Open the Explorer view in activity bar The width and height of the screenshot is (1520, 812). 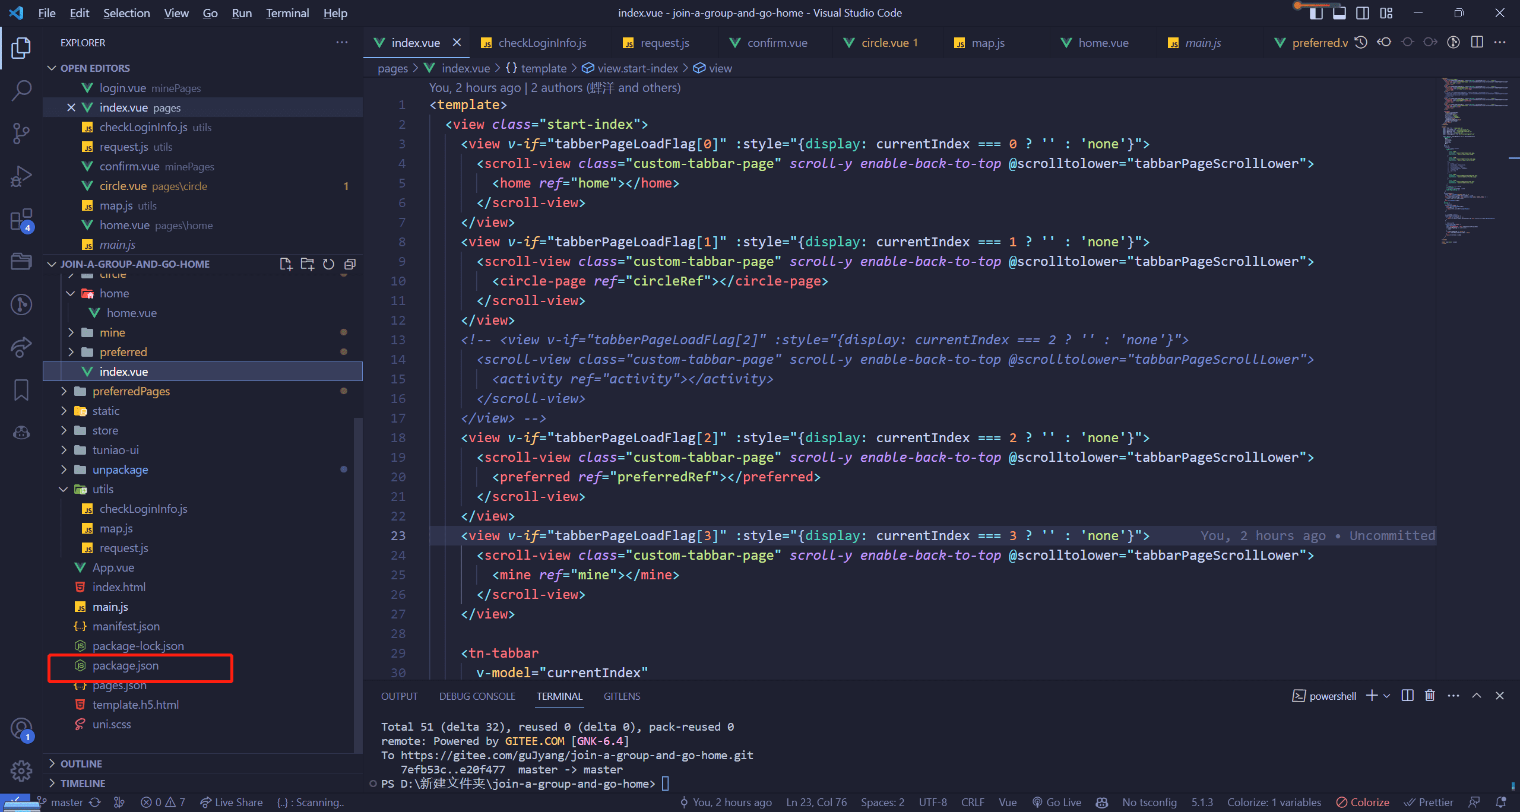point(21,47)
